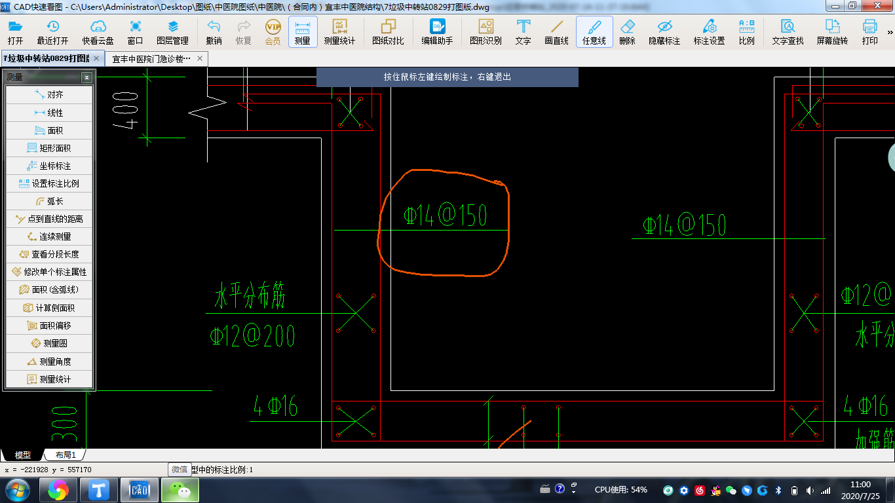Select 测量角度 angle measurement

tap(49, 362)
